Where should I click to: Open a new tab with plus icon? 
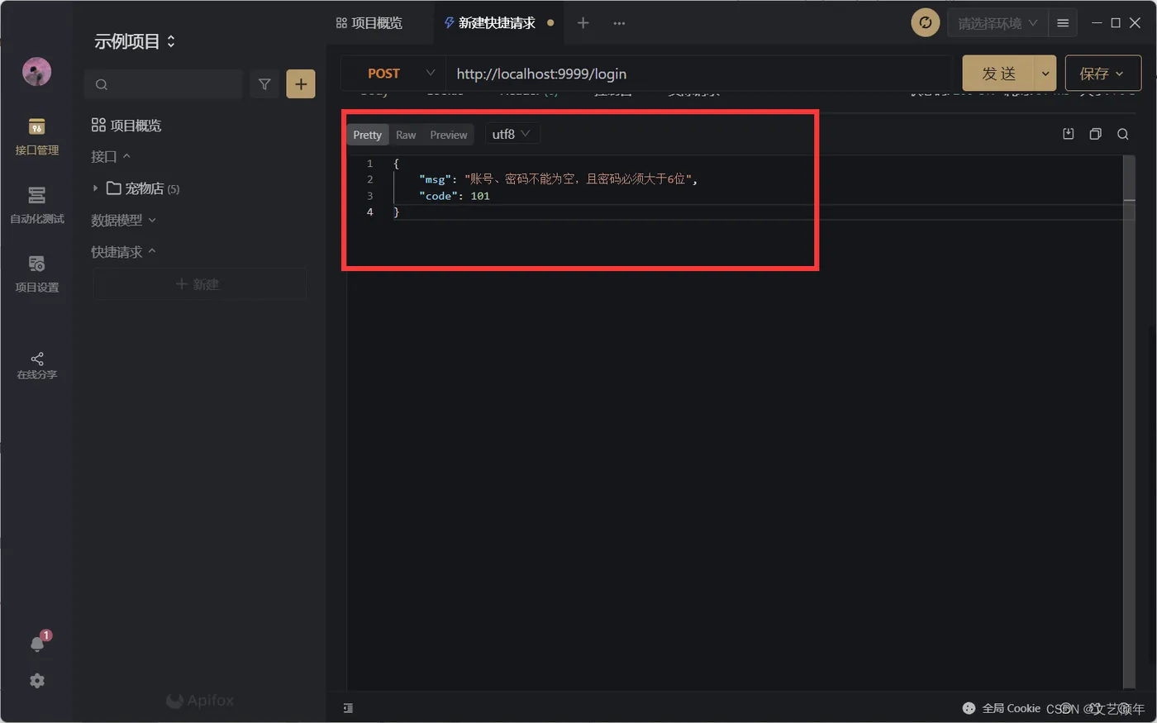coord(583,23)
